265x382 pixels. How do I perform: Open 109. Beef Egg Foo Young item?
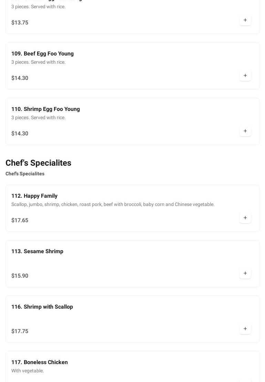pyautogui.click(x=42, y=54)
